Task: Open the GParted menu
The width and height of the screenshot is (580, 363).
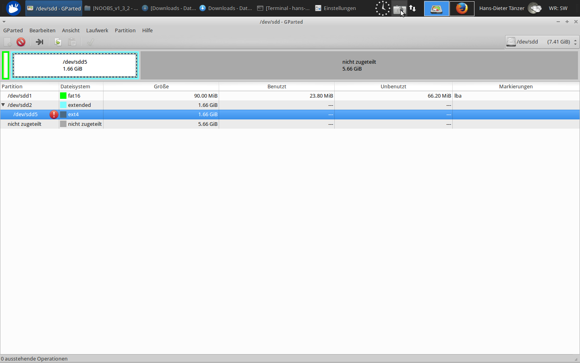Action: [x=13, y=30]
